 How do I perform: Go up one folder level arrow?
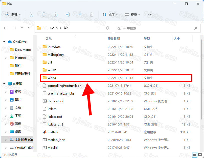click(29, 28)
